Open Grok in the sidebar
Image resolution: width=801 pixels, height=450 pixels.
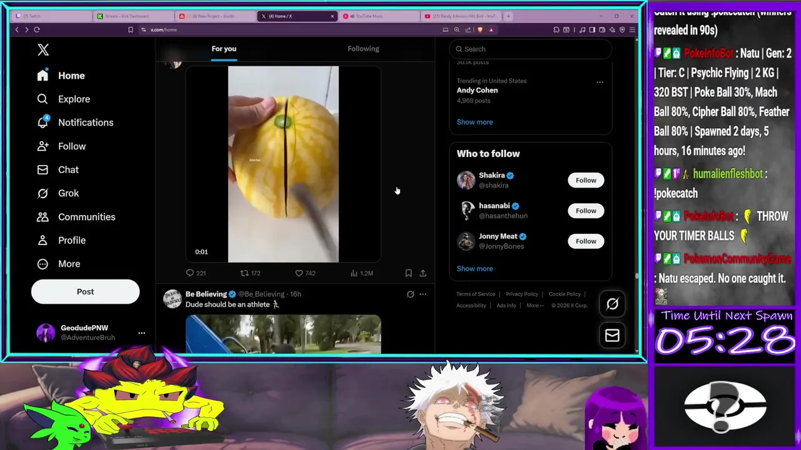tap(58, 193)
